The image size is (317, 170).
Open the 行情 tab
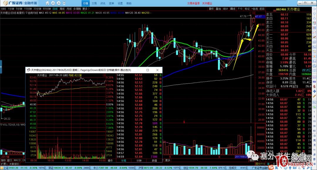85,4
